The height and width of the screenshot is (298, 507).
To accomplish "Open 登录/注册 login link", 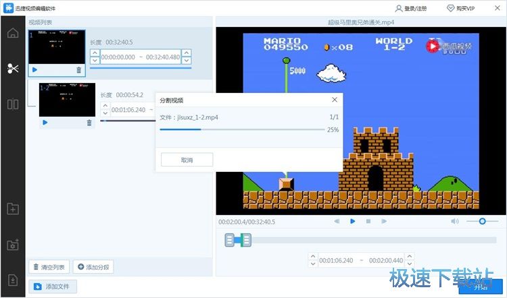I will coord(411,8).
